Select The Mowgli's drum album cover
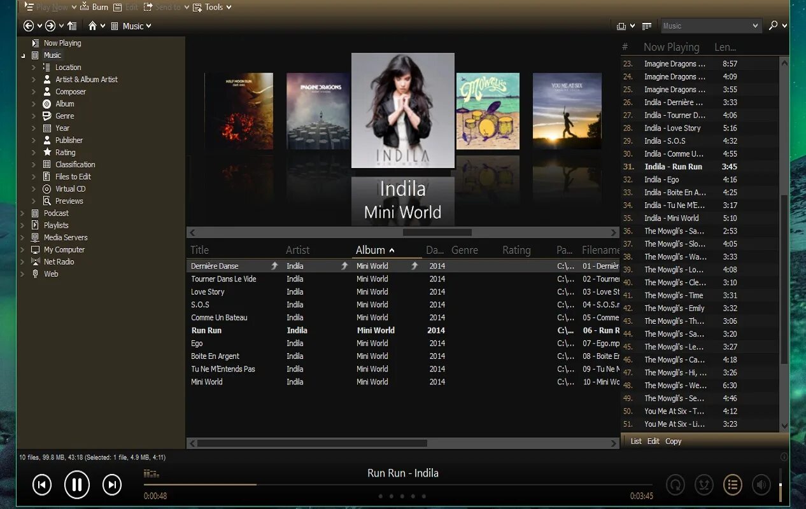This screenshot has height=509, width=806. [488, 111]
